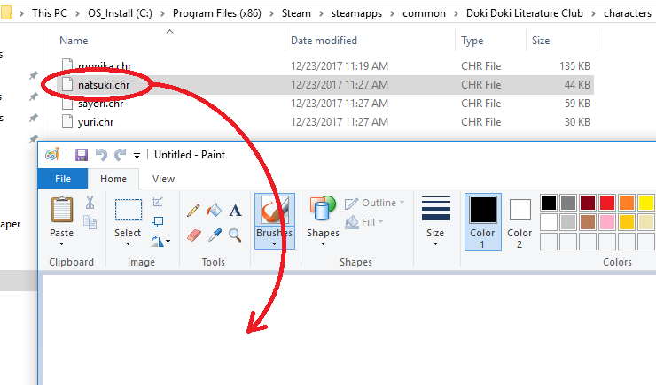656x385 pixels.
Task: Open the Select dropdown arrow
Action: coord(128,243)
